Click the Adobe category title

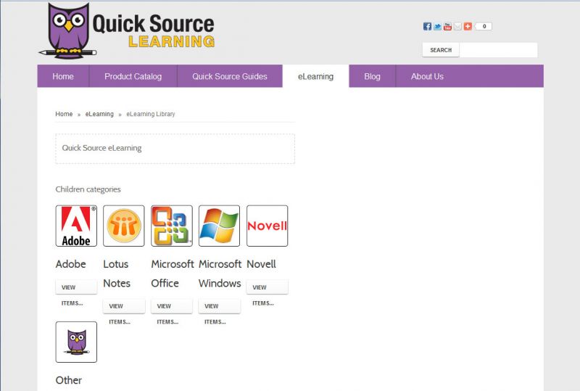[x=70, y=264]
